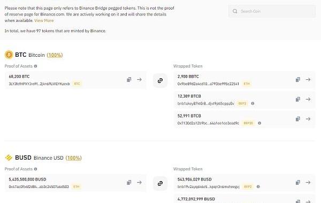Show info beside the BEP20 tag for BTCB

(259, 123)
